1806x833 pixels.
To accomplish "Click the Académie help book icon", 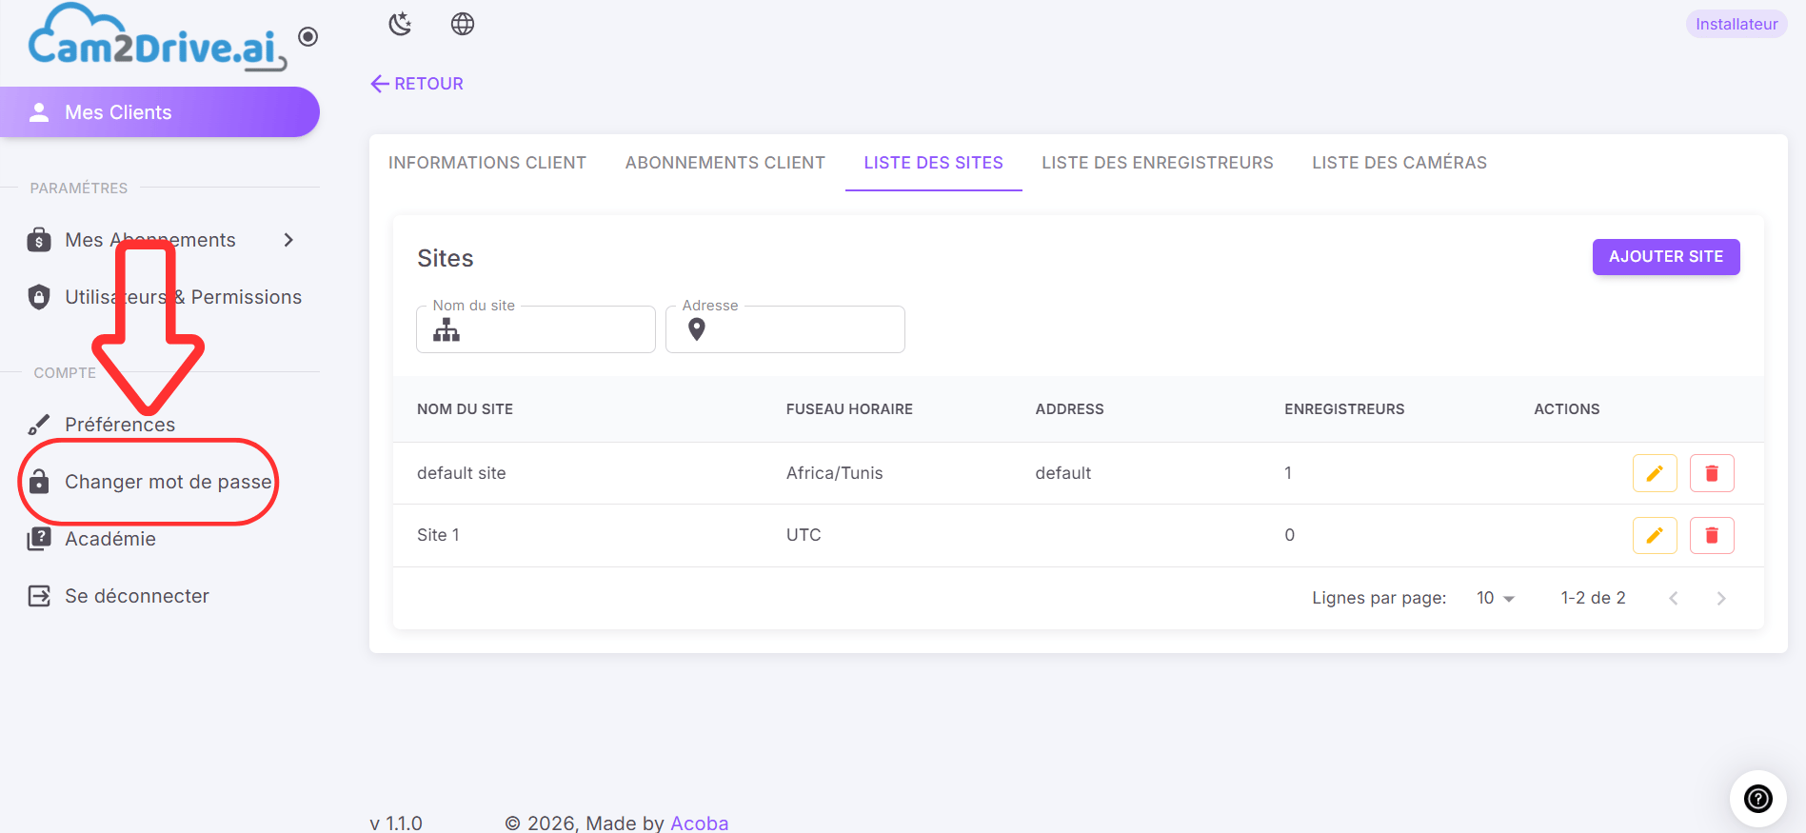I will (x=39, y=539).
